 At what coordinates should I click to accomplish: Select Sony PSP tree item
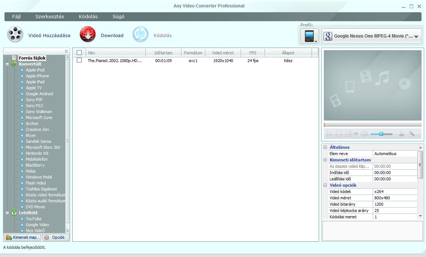pos(34,100)
